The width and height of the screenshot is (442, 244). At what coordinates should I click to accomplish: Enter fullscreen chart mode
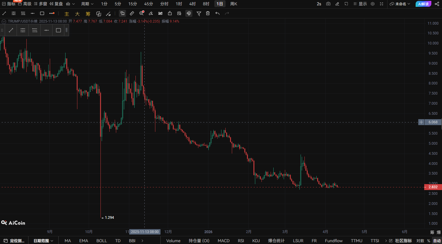382,4
